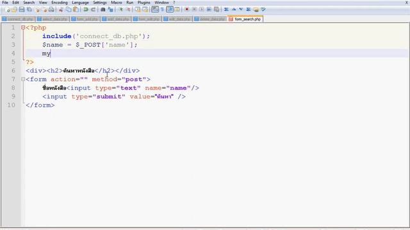Switch to the edit_data.php tab

[177, 19]
